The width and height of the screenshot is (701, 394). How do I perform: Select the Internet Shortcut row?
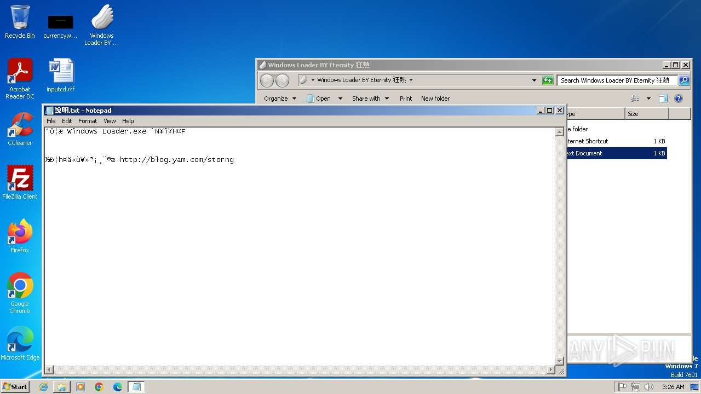pos(617,141)
